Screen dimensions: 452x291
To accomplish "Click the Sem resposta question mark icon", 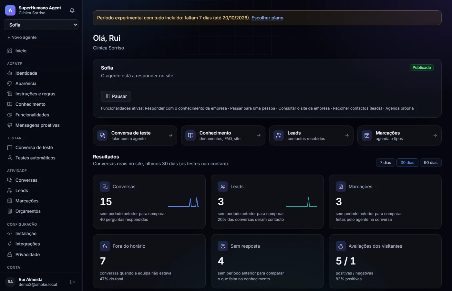I will tap(223, 246).
